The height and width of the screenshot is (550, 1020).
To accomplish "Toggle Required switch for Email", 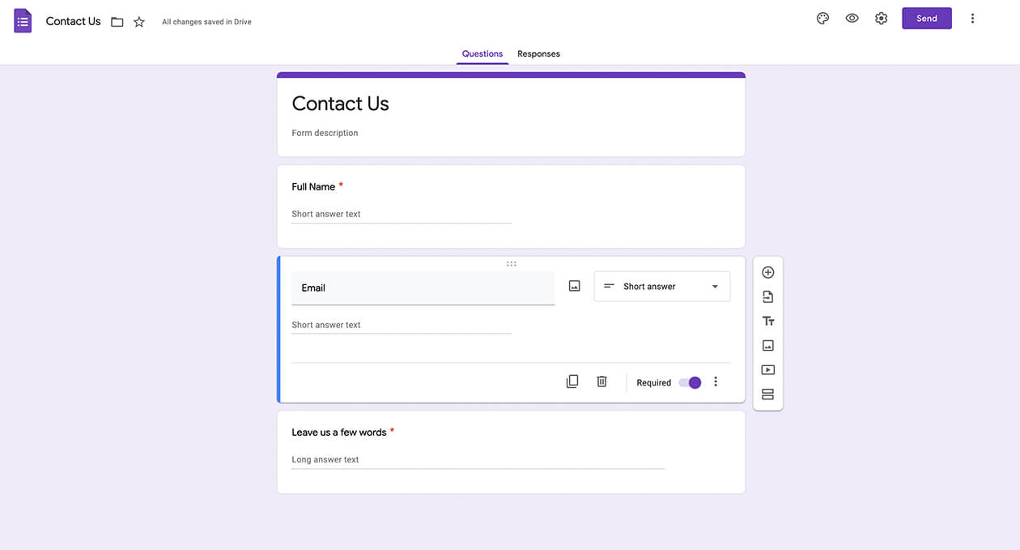I will point(691,382).
